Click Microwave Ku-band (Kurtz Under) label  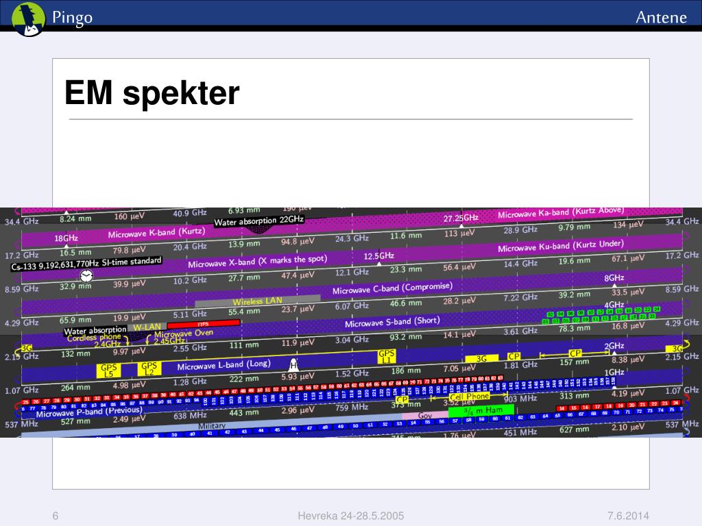point(561,246)
